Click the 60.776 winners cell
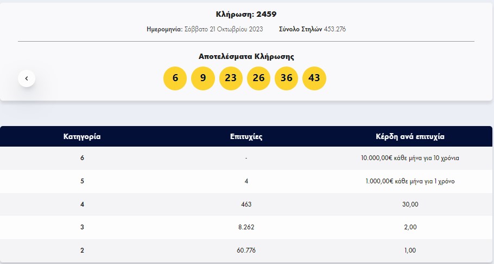This screenshot has height=264, width=494. (246, 250)
